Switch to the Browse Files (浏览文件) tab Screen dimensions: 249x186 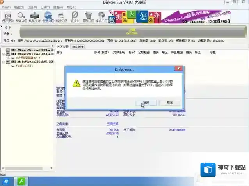pyautogui.click(x=77, y=47)
